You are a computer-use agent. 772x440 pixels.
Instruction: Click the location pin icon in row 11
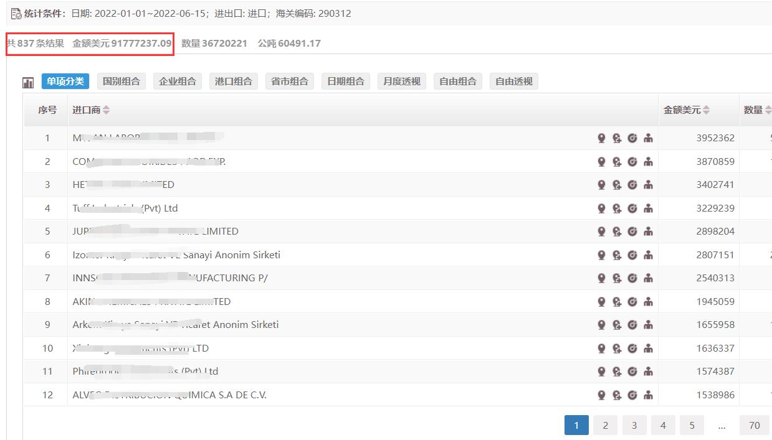click(601, 372)
